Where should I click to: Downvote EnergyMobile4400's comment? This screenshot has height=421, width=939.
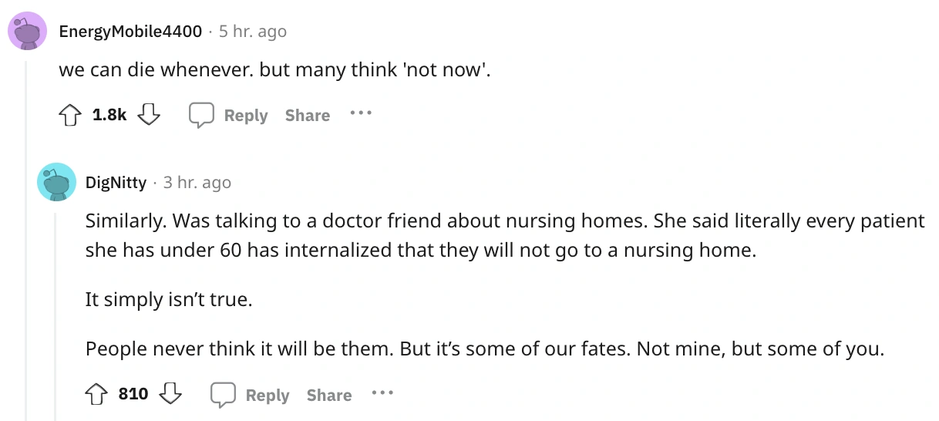click(x=148, y=116)
